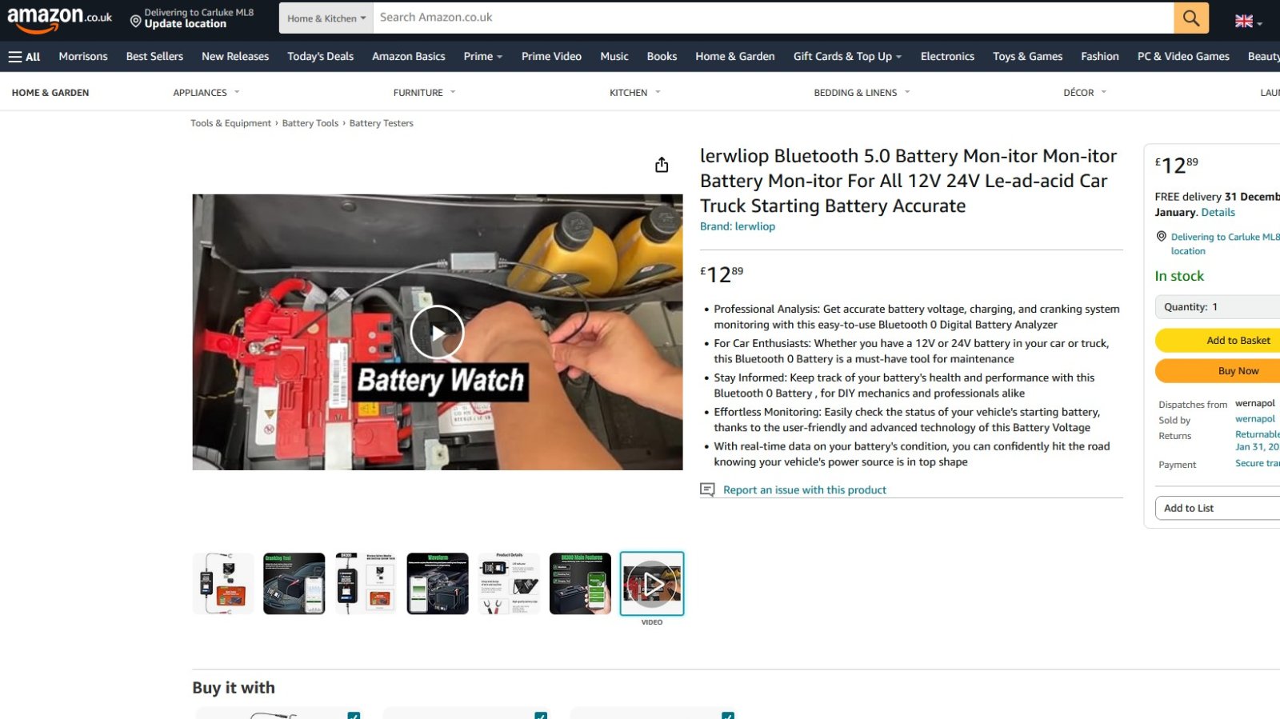Open wernapol Sold by seller link

coord(1254,419)
